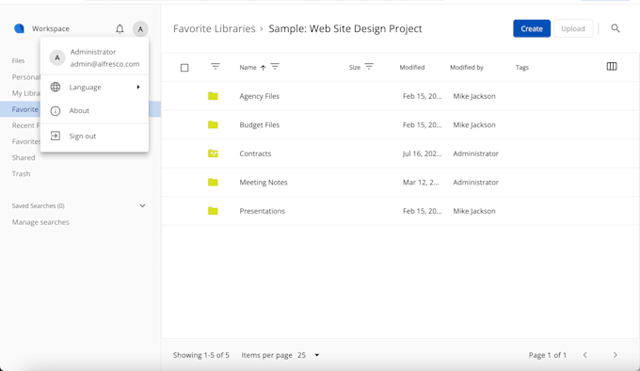The image size is (640, 371).
Task: Open About from the user menu
Action: [x=94, y=110]
